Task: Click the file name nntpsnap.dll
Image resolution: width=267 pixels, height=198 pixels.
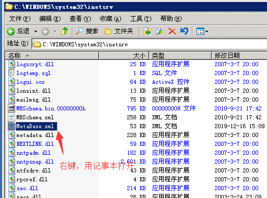Action: (35, 162)
